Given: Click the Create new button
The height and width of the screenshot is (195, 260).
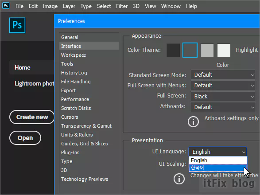Looking at the screenshot, I should pyautogui.click(x=32, y=117).
